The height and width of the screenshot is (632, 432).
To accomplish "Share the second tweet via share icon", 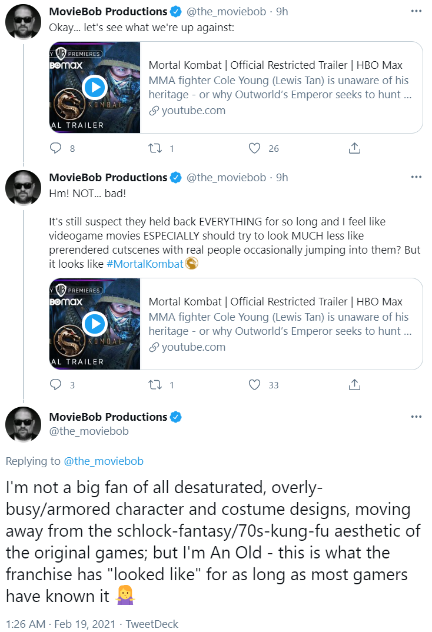I will [x=354, y=384].
